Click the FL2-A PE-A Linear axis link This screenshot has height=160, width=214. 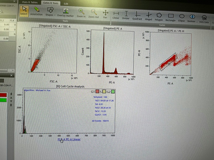click(x=69, y=139)
